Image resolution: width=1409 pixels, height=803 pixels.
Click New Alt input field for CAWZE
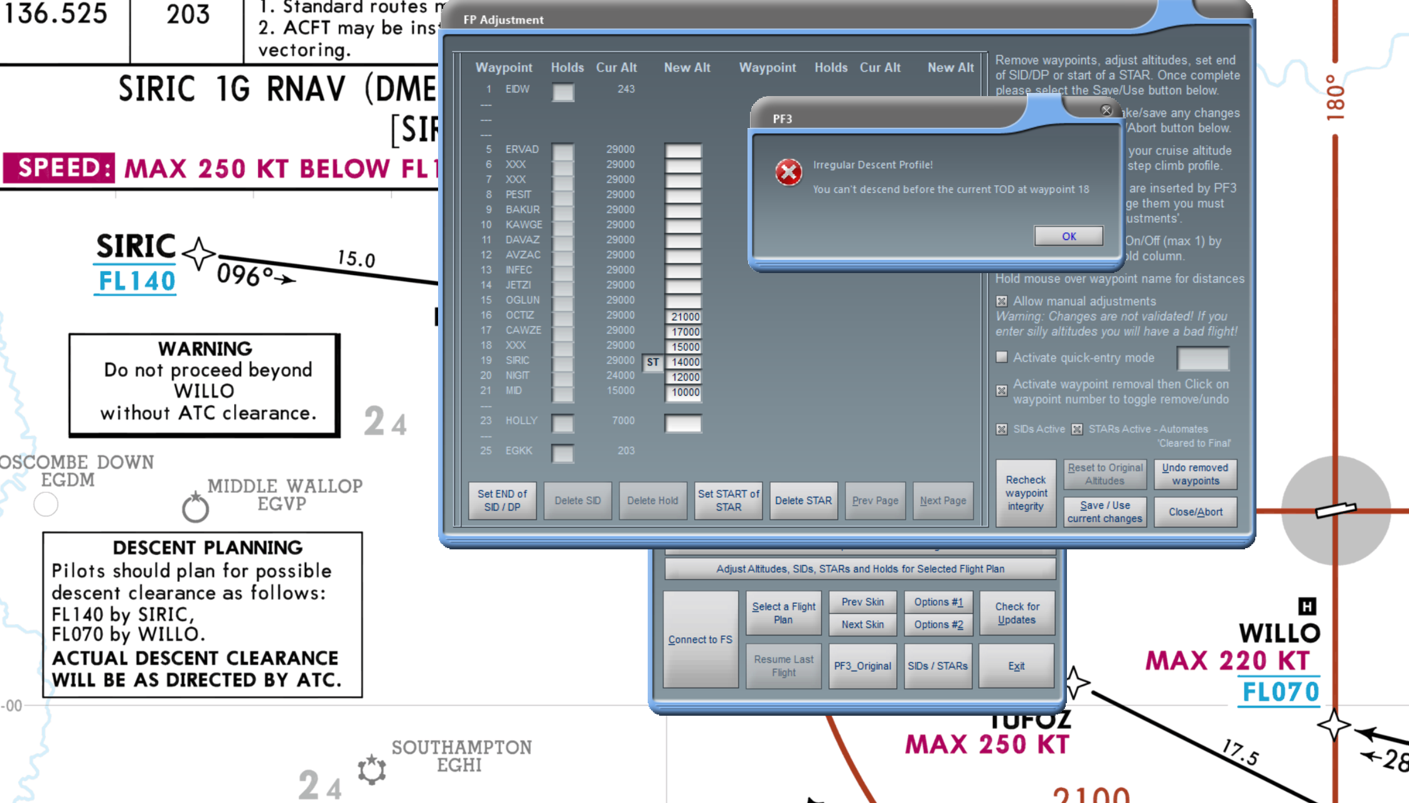(684, 330)
